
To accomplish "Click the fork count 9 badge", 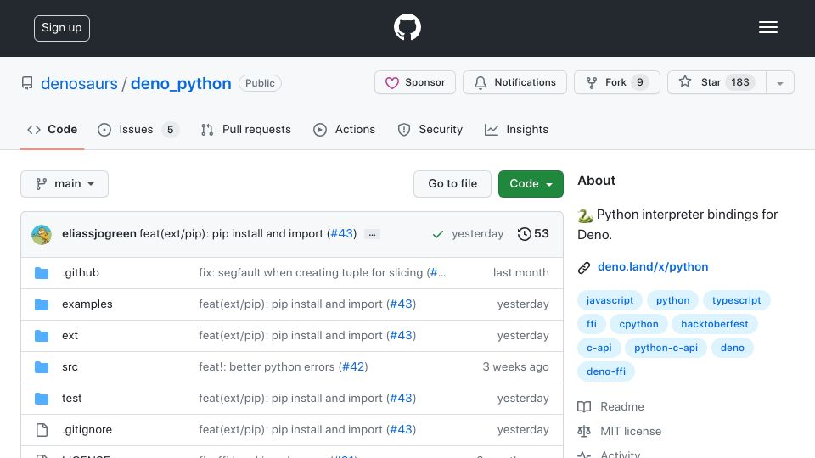I will pyautogui.click(x=640, y=82).
